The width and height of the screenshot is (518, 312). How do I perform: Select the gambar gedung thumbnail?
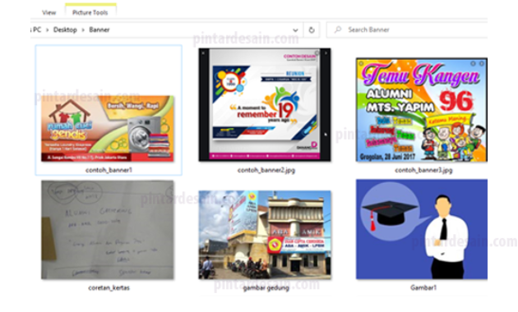point(265,235)
